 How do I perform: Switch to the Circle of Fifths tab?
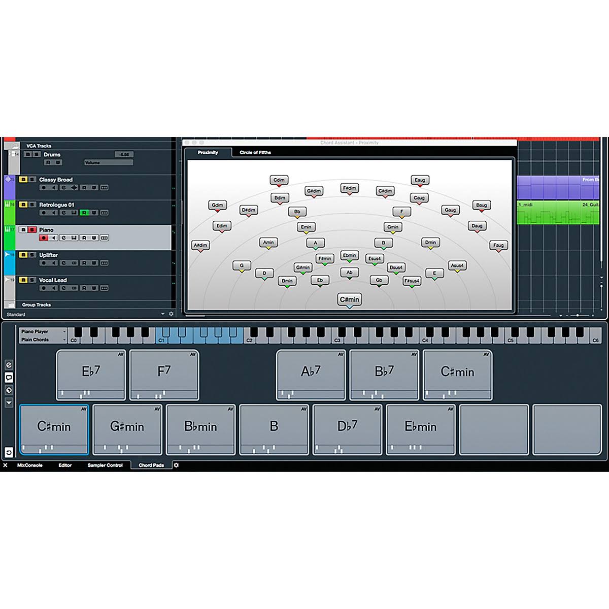coord(256,152)
